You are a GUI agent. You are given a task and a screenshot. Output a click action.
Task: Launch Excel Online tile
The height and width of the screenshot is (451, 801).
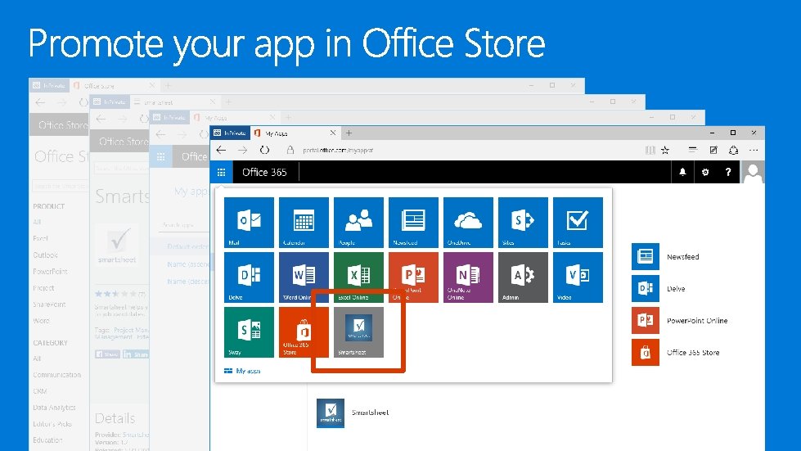tap(358, 277)
